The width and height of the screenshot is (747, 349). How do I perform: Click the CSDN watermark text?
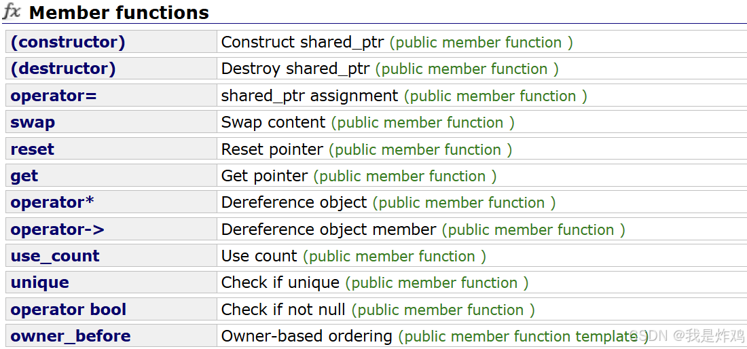[x=687, y=335]
